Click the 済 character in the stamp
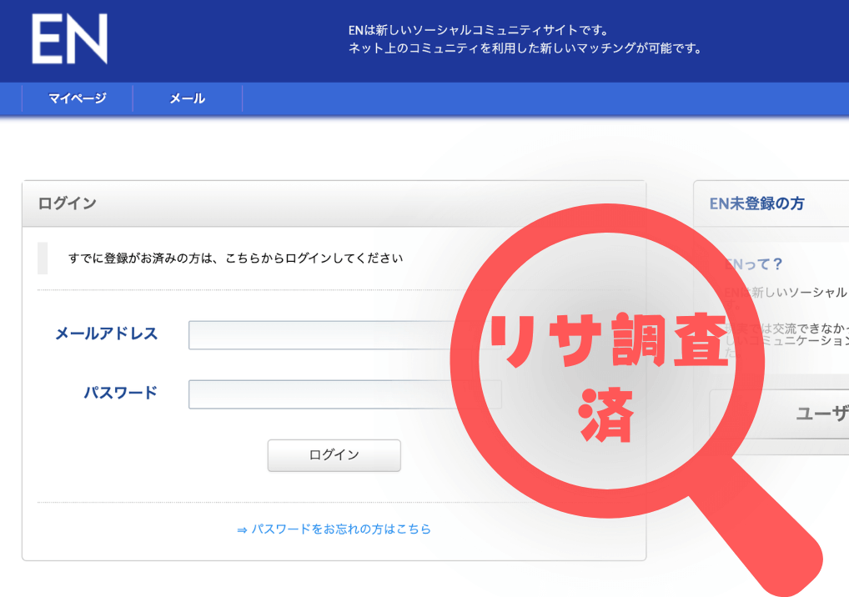The height and width of the screenshot is (597, 849). (x=606, y=414)
